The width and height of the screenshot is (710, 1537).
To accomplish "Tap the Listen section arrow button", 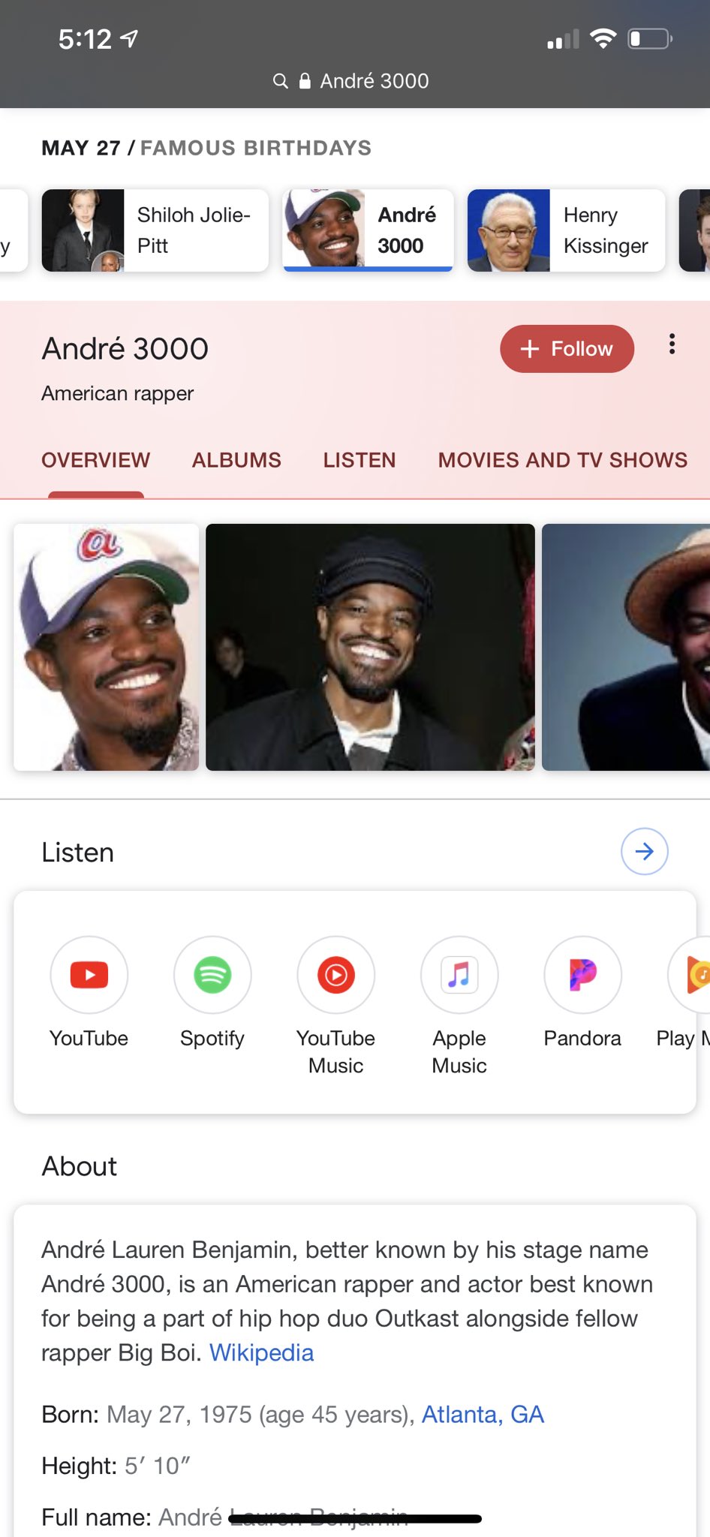I will 644,851.
